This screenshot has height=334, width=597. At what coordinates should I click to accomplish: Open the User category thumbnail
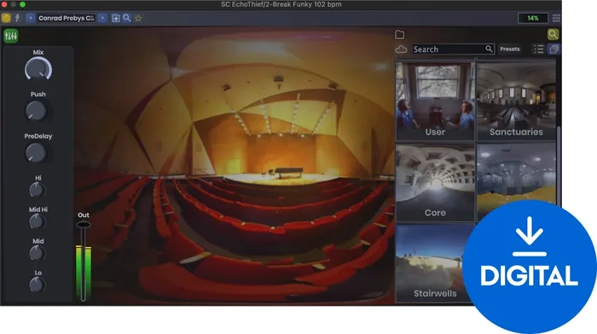pyautogui.click(x=435, y=101)
